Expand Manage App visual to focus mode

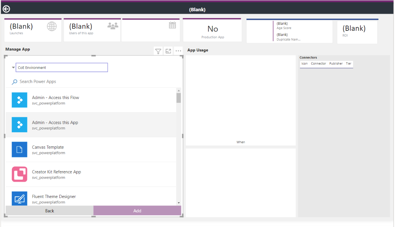coord(168,51)
